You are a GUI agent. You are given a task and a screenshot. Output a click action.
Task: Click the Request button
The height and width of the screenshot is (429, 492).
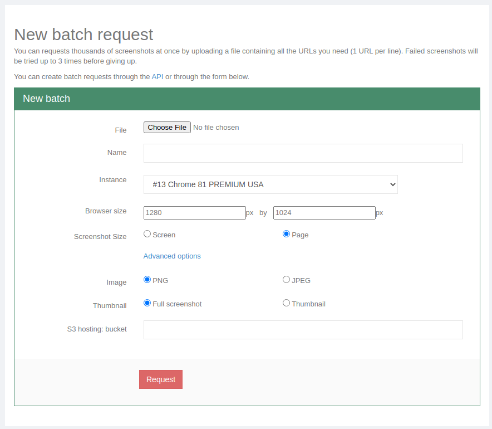tap(160, 379)
